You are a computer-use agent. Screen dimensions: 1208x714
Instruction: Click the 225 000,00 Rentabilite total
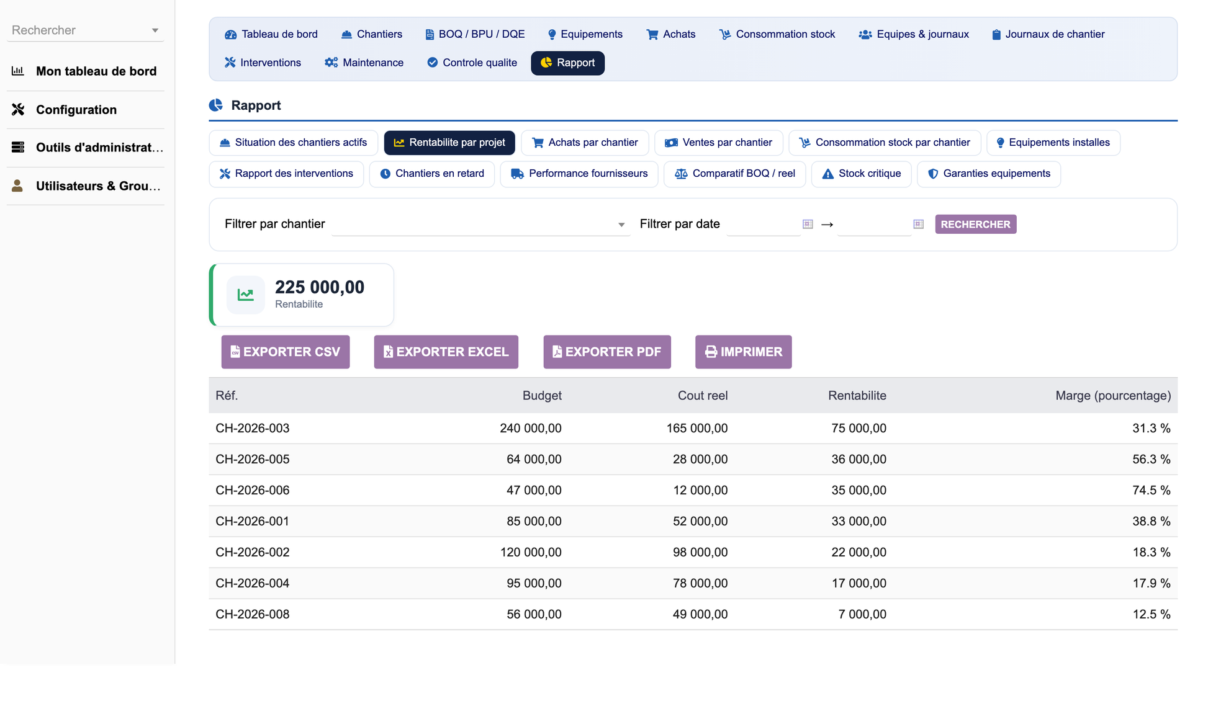[x=320, y=287]
